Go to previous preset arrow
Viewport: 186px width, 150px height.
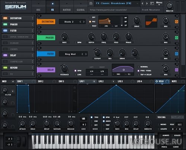coord(142,3)
